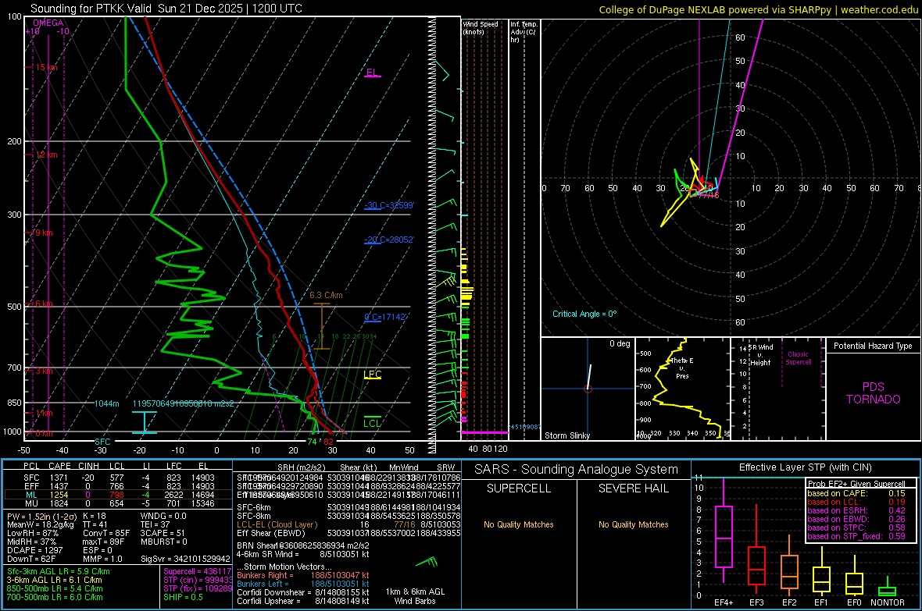Viewport: 922px width, 611px height.
Task: Click the magenta EF4+ box plot
Action: point(724,536)
